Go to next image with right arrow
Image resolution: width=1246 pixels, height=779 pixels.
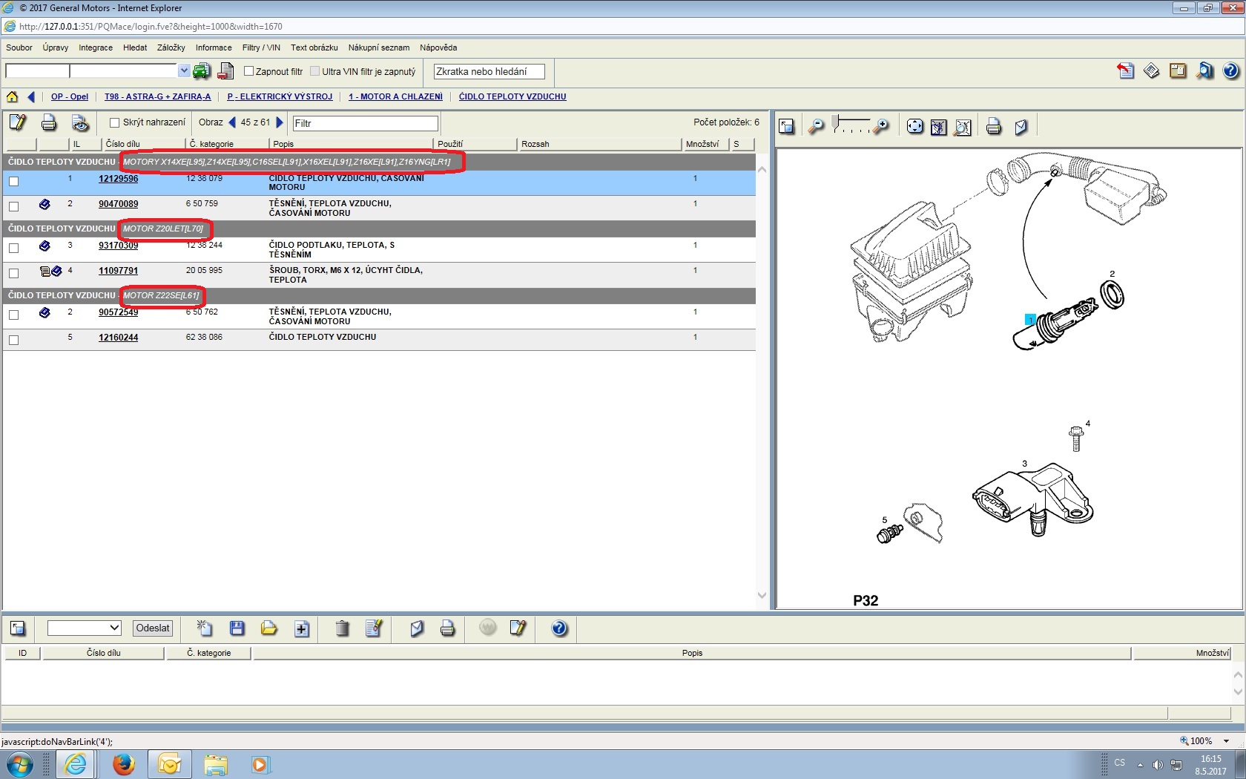[x=280, y=122]
